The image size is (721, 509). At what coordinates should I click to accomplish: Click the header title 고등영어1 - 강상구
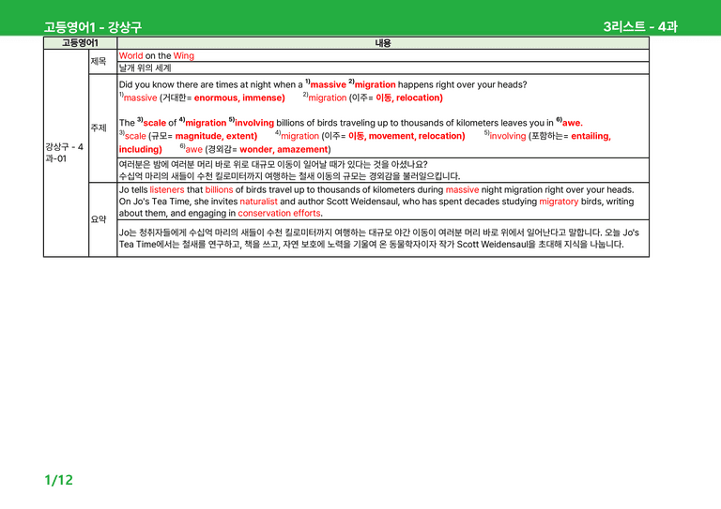click(92, 27)
